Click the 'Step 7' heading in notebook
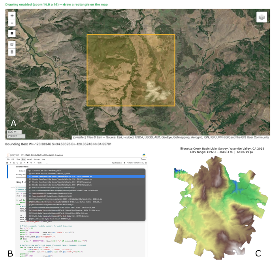 21,182
